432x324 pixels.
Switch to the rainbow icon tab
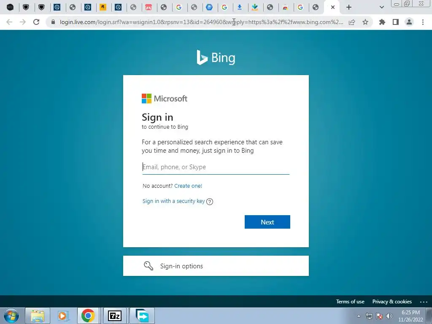click(x=285, y=7)
